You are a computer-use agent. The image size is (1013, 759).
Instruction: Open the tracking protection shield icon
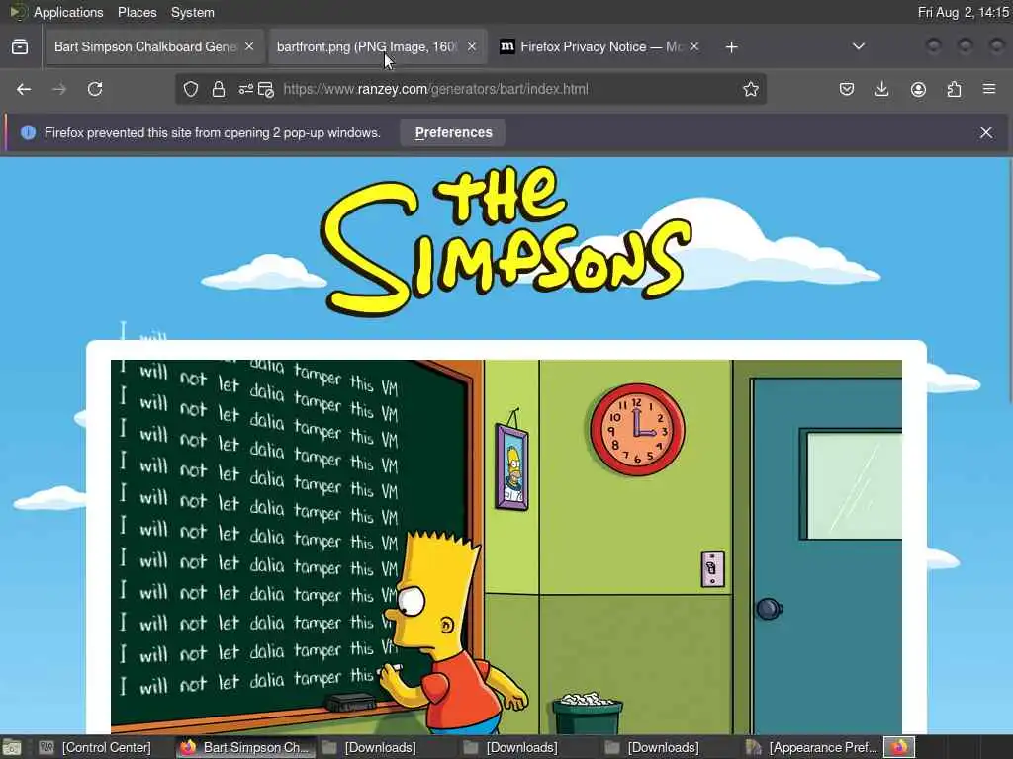(191, 89)
